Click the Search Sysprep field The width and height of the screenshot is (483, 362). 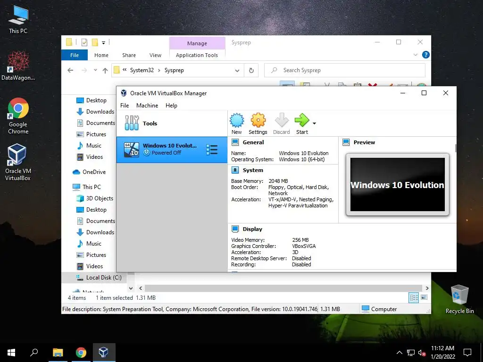(345, 70)
